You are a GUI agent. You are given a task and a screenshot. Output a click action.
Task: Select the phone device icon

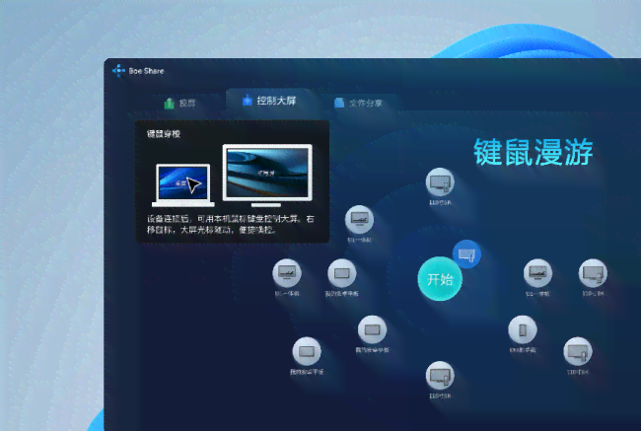pos(523,329)
